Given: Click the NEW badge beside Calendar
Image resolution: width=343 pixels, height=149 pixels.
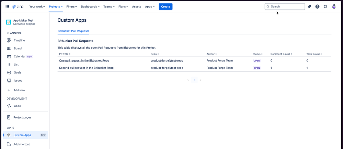Looking at the screenshot, I should click(30, 56).
